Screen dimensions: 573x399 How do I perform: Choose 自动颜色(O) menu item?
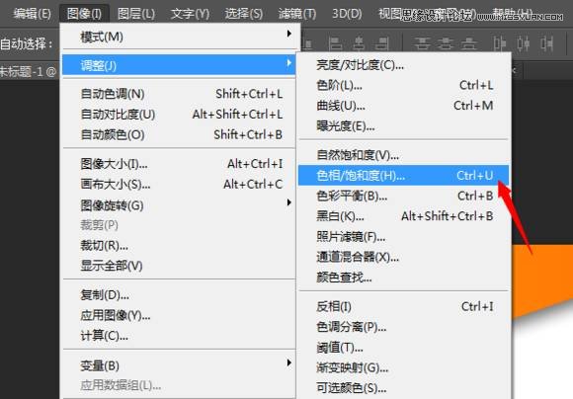tap(179, 135)
